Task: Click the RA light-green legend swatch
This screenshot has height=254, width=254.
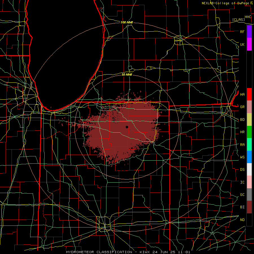Action: tap(249, 144)
